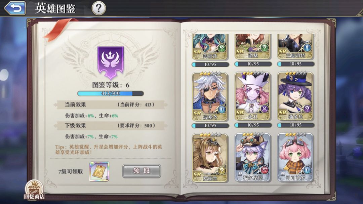
Task: Select the 兰斯洛特 hero card
Action: 296,47
